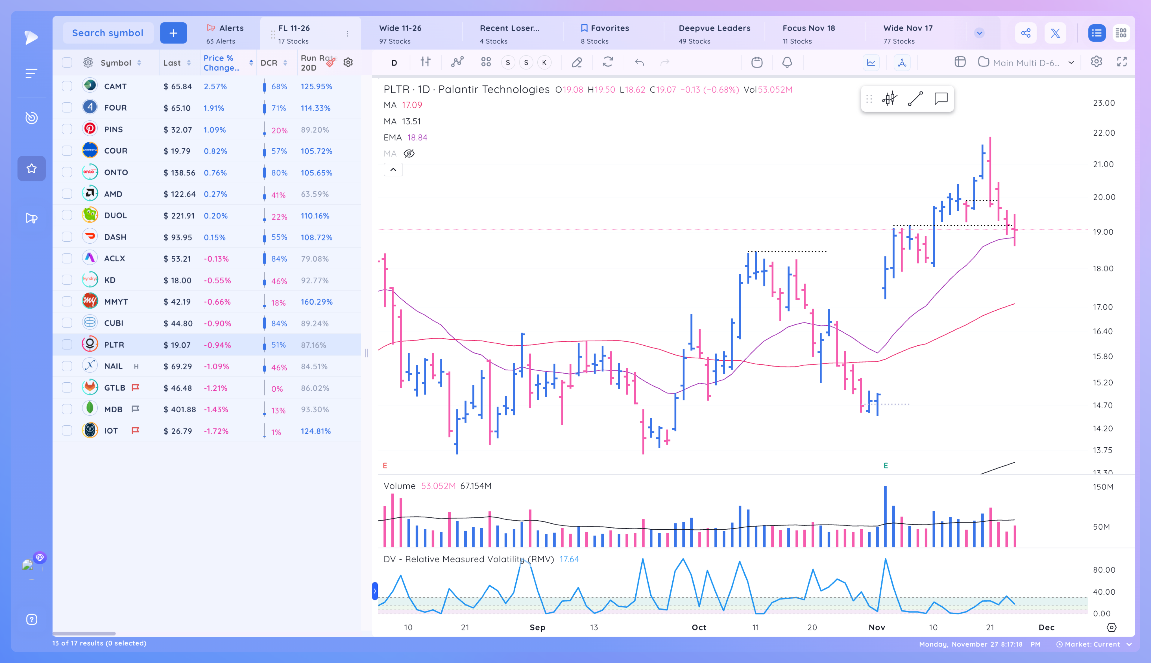This screenshot has width=1151, height=663.
Task: Open the column settings gear in table header
Action: [x=348, y=62]
